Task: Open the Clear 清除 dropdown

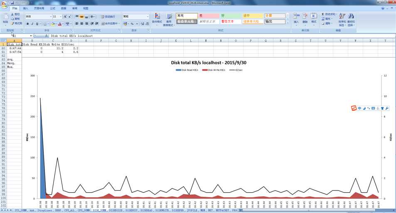Action: (x=327, y=24)
